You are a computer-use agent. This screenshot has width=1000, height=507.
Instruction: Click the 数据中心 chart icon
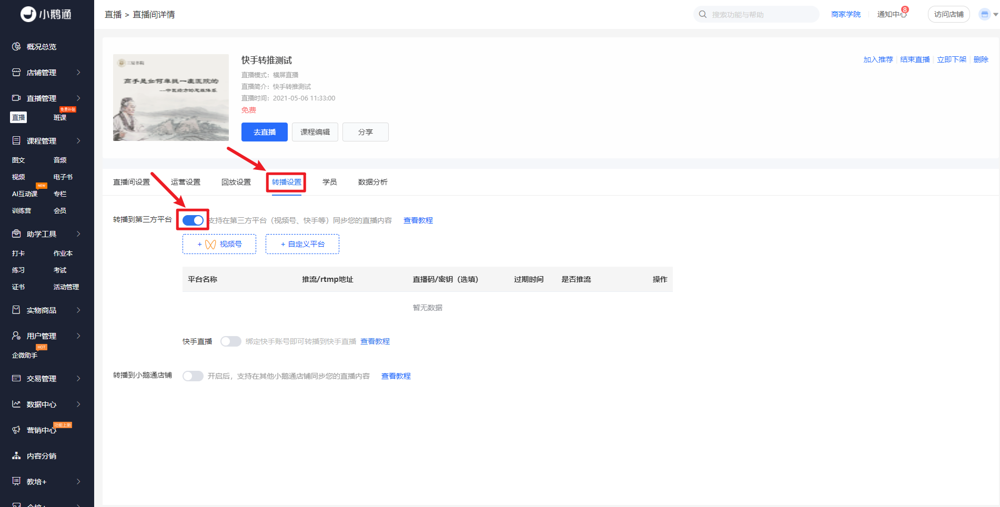tap(16, 404)
